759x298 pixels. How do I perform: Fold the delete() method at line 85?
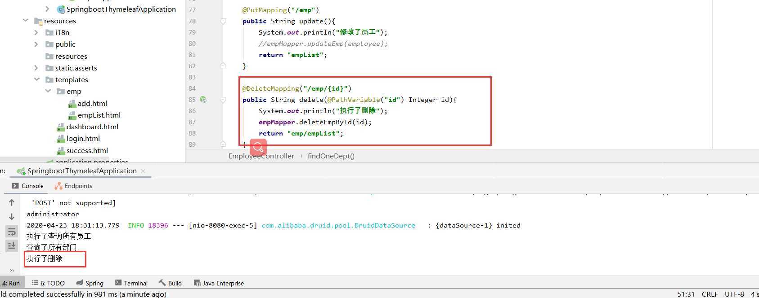(223, 100)
